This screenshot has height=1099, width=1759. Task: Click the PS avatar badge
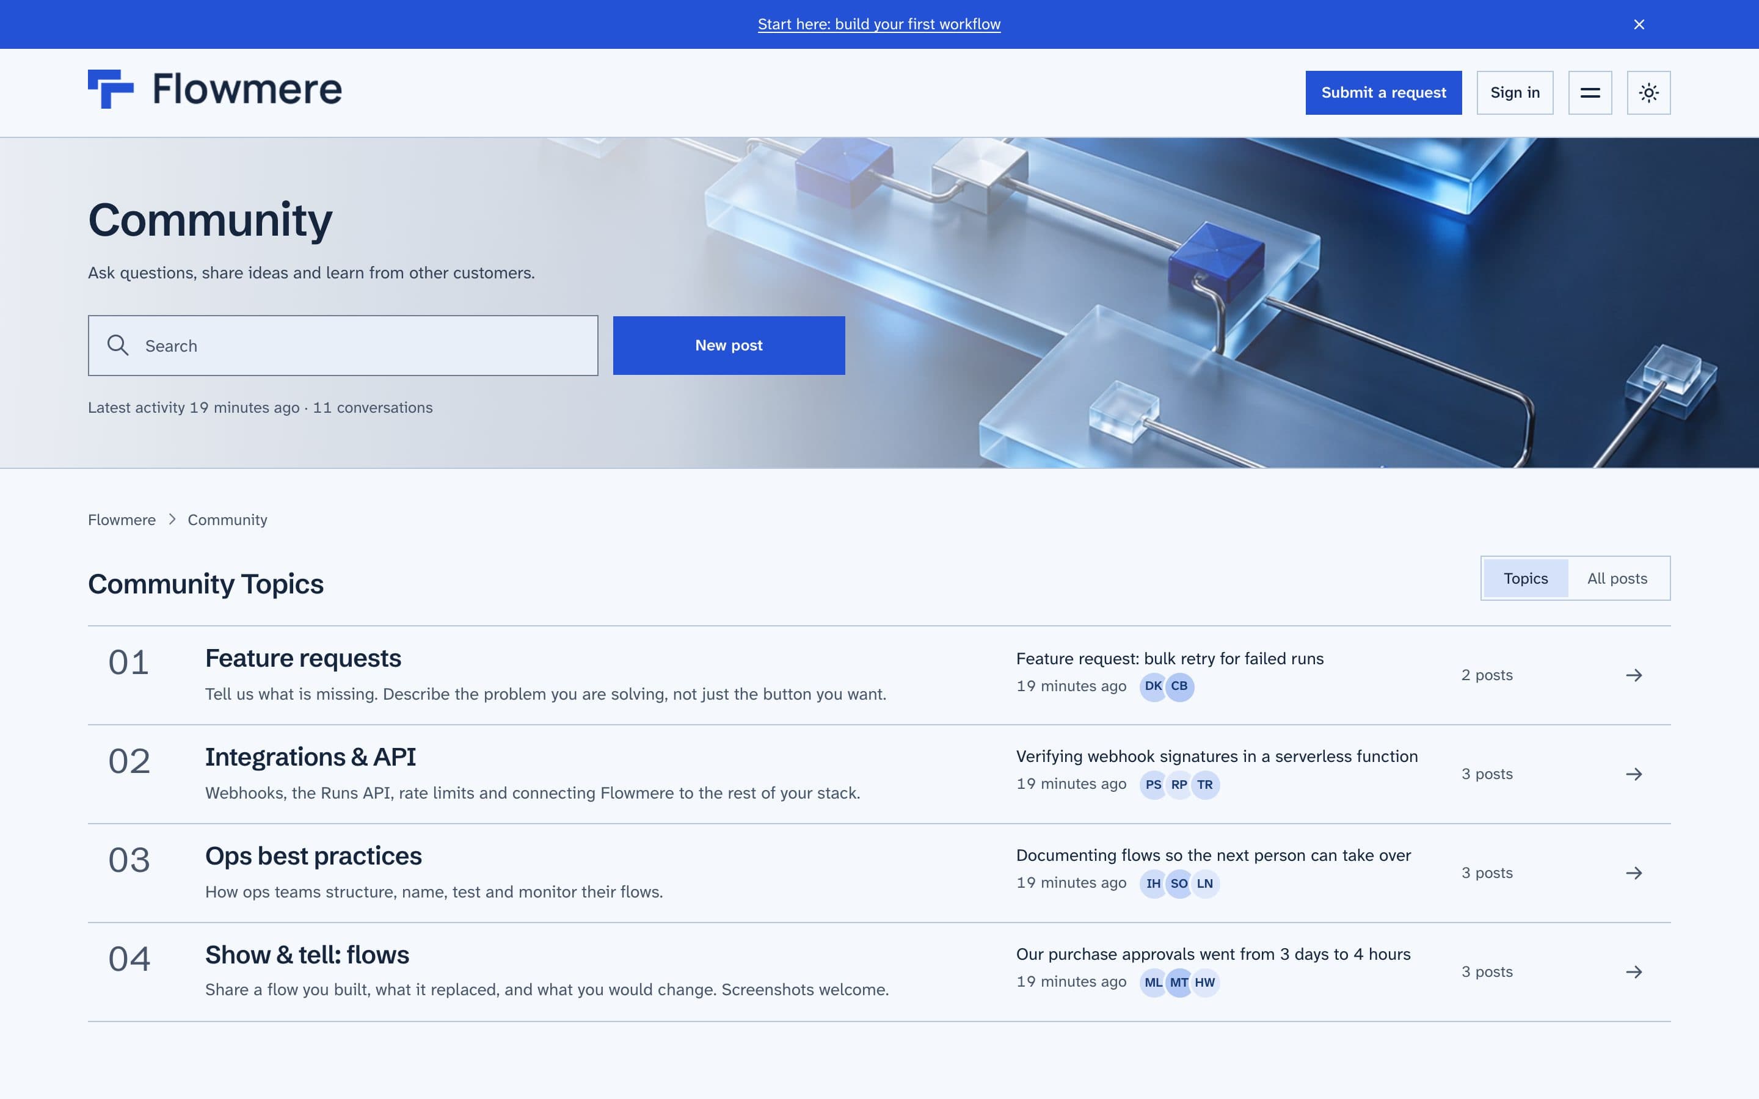1153,785
